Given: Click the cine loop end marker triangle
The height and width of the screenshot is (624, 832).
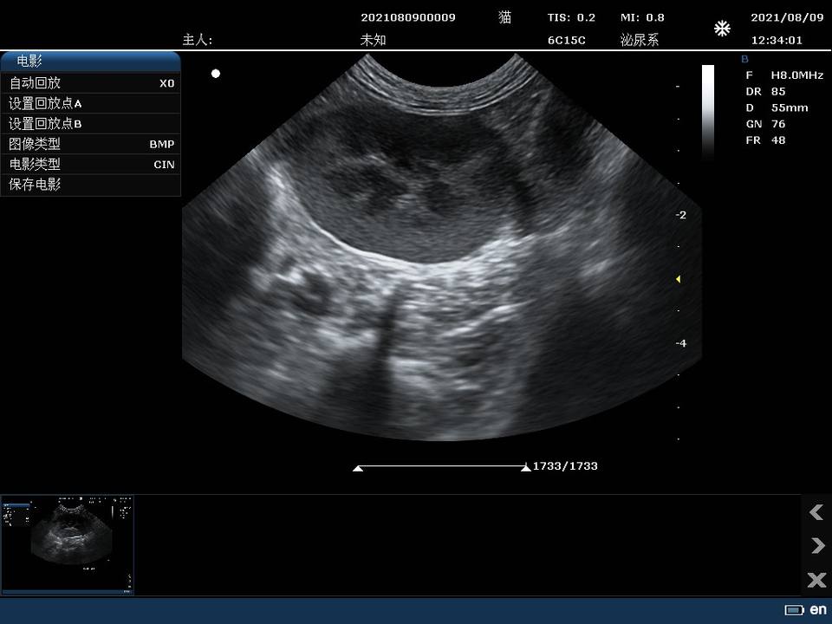Looking at the screenshot, I should click(526, 468).
